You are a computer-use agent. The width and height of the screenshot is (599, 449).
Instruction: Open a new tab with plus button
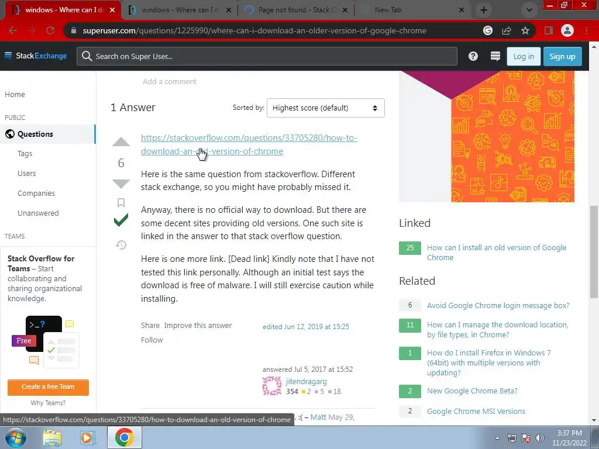[484, 10]
